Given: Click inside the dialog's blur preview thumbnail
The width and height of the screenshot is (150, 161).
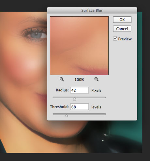Looking at the screenshot, I should click(x=79, y=46).
